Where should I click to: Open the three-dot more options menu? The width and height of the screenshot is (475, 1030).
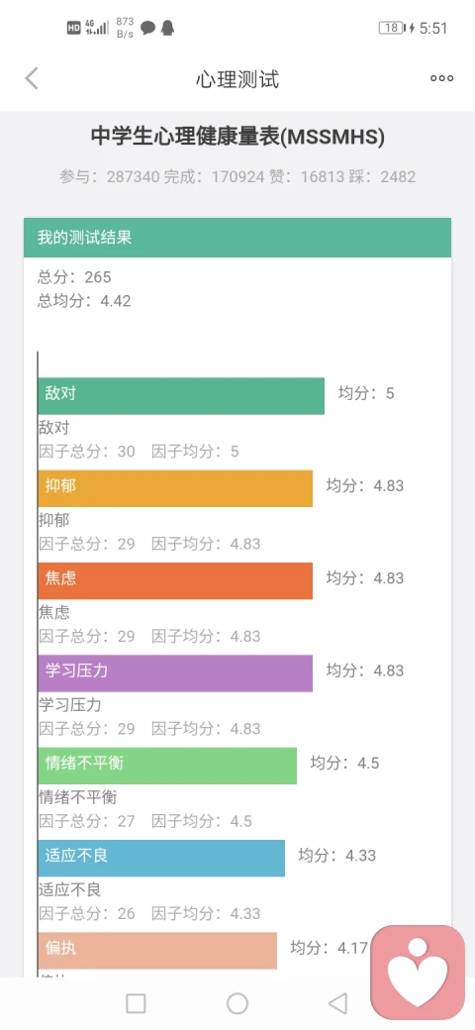tap(441, 79)
